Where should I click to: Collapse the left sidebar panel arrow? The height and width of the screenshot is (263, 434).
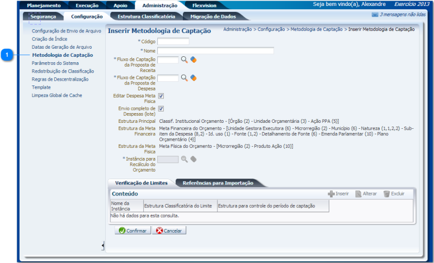pos(103,246)
